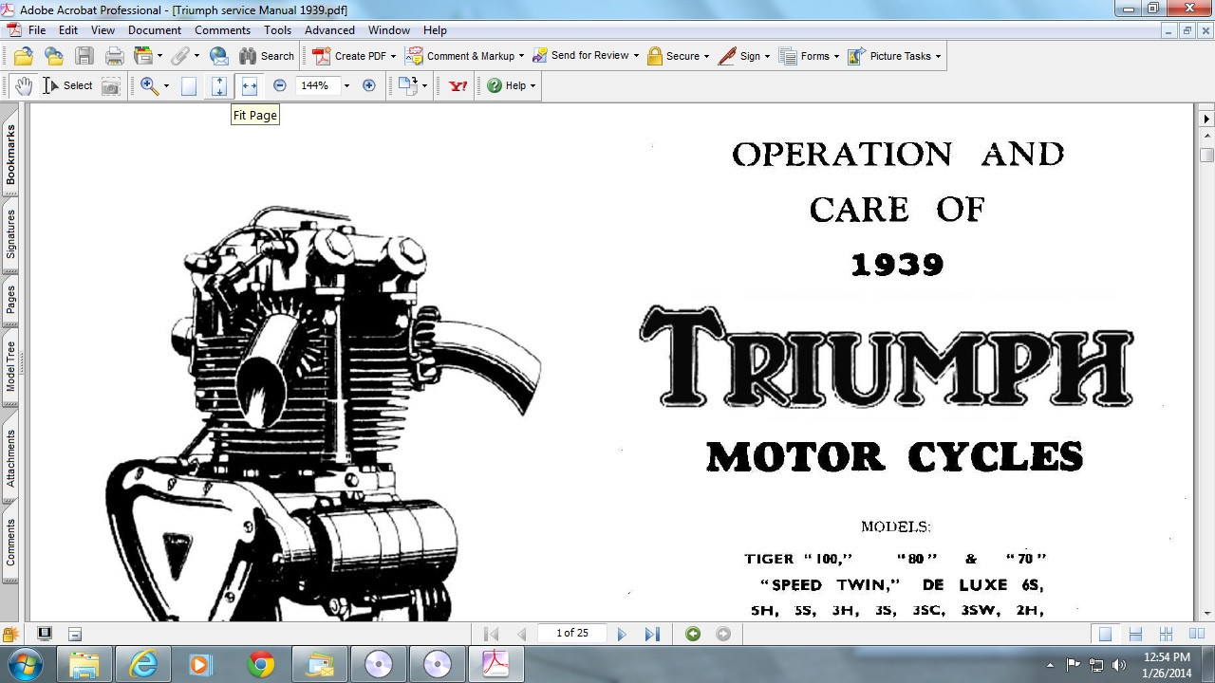Screen dimensions: 1215x683
Task: Click the Yahoo! toolbar icon
Action: pyautogui.click(x=458, y=85)
